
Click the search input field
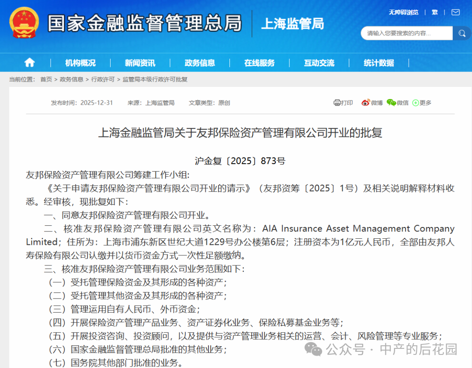pyautogui.click(x=407, y=33)
